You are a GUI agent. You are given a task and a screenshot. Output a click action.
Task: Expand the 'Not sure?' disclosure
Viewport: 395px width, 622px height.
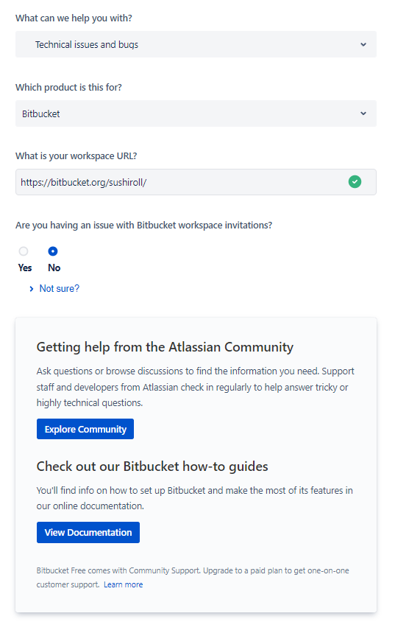54,288
